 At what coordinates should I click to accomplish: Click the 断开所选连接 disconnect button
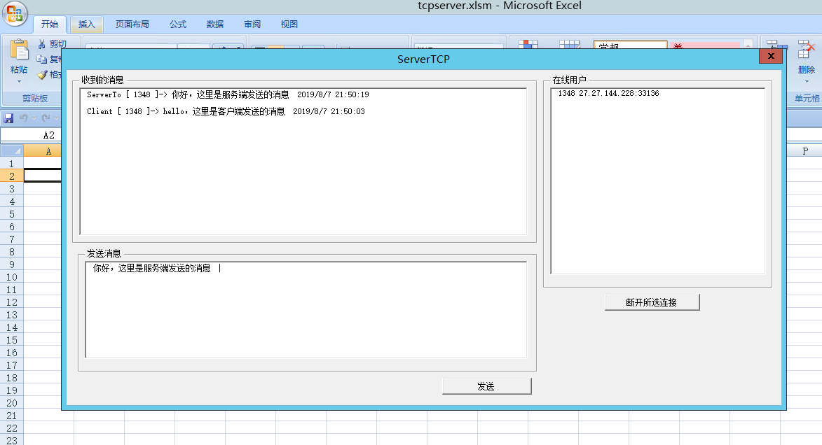point(652,302)
